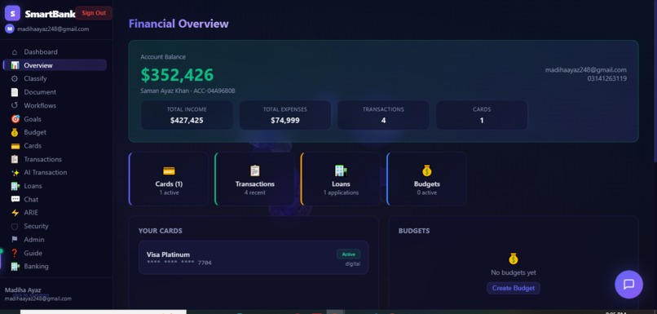Click the money bag icon in Budgets tile
The image size is (657, 314).
(x=426, y=170)
